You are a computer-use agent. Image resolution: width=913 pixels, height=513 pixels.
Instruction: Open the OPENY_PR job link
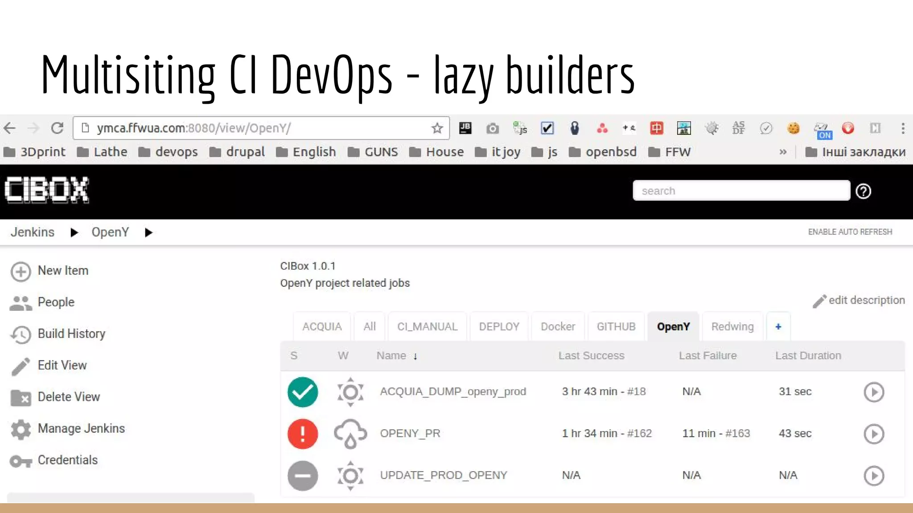(x=410, y=433)
